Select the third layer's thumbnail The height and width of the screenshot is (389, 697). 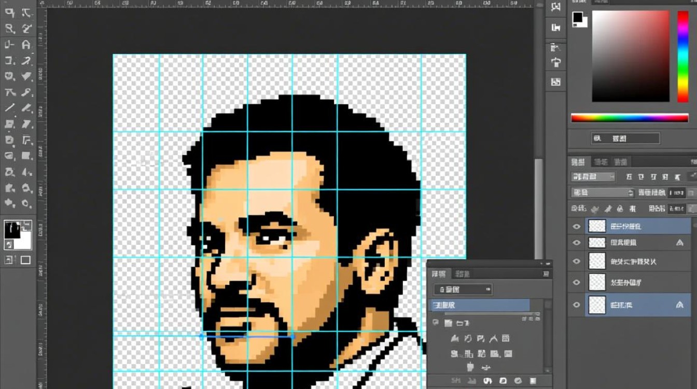597,261
